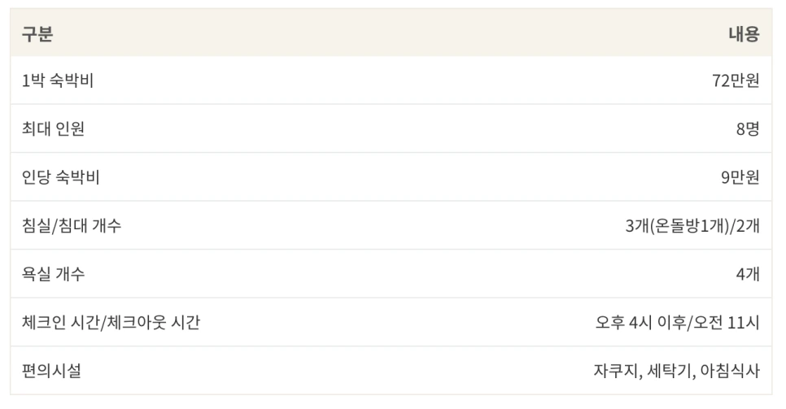
Task: Select the 최대 인원 row label
Action: [53, 128]
